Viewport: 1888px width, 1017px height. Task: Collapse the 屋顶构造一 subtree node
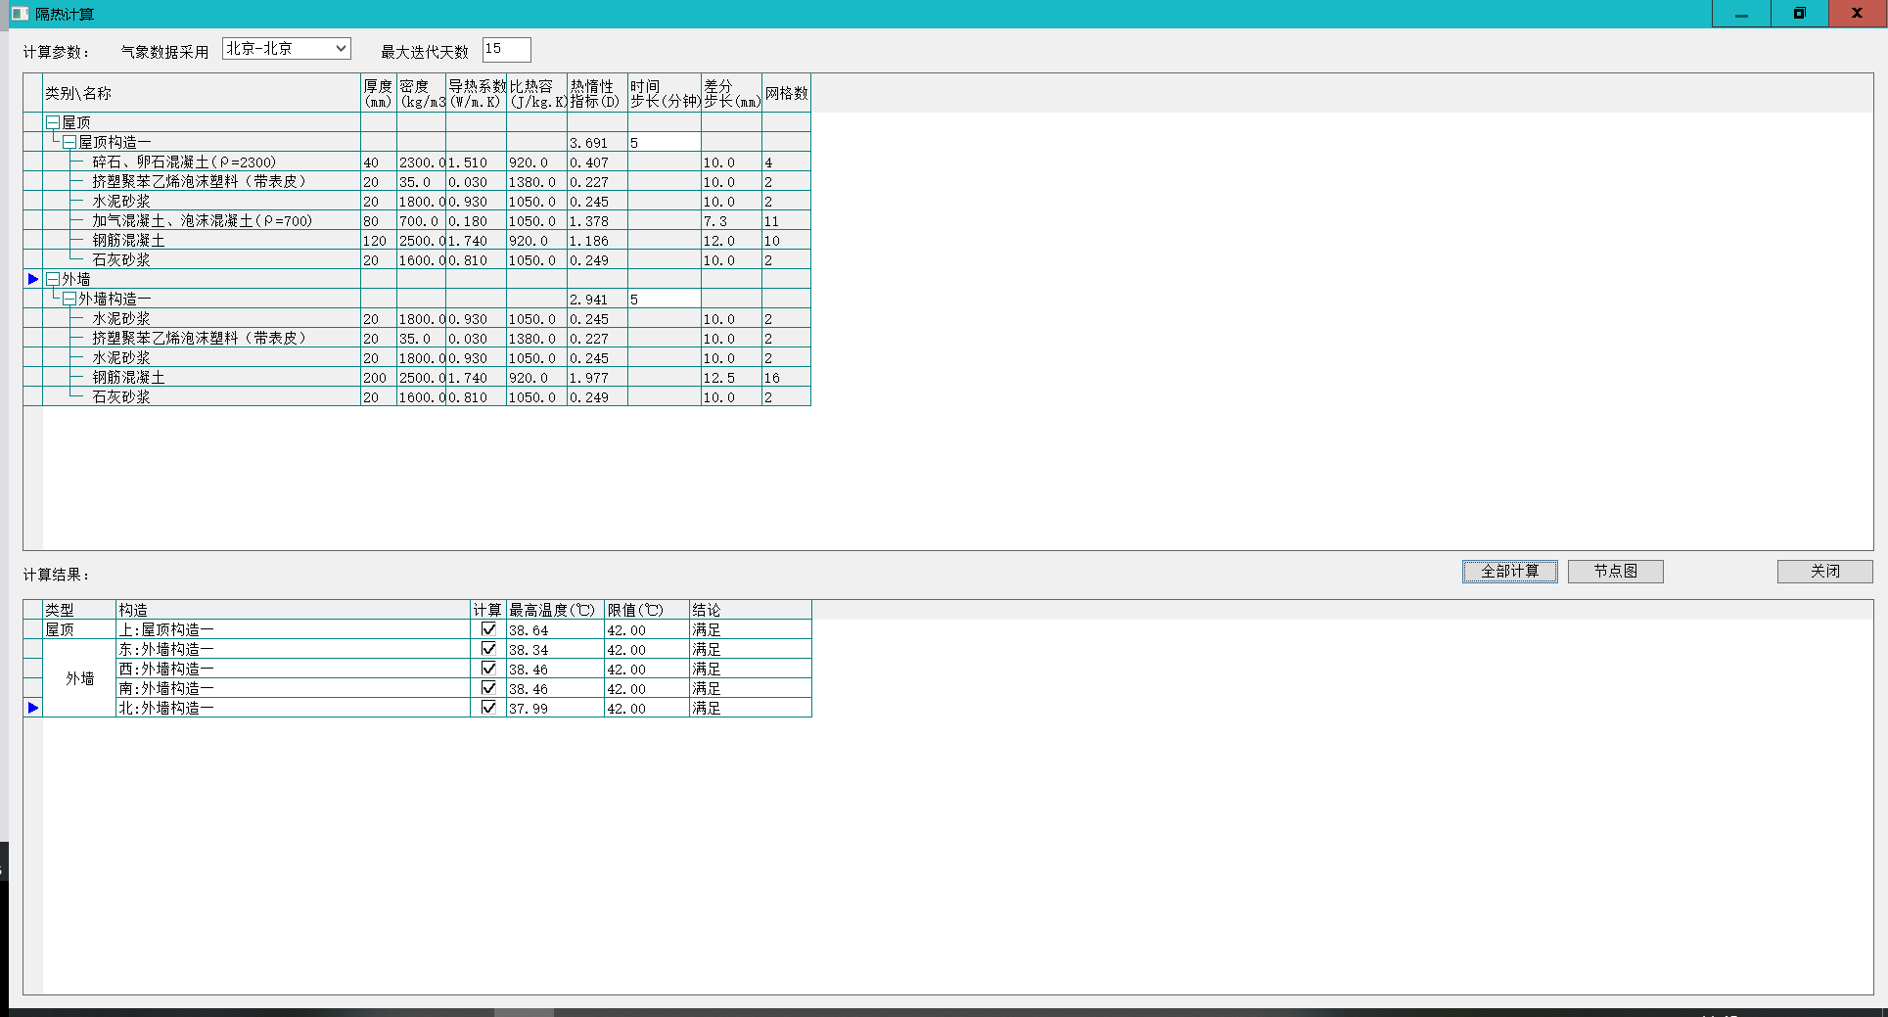tap(69, 142)
